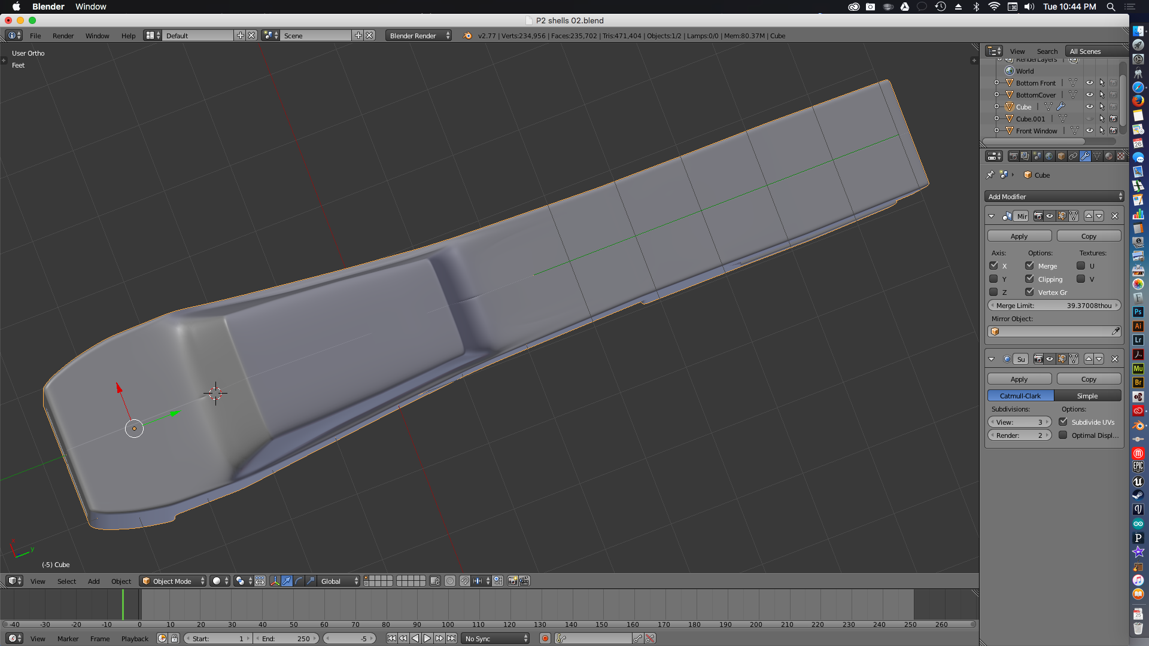The height and width of the screenshot is (646, 1149).
Task: Open the Texture properties tab checker icon
Action: (1121, 156)
